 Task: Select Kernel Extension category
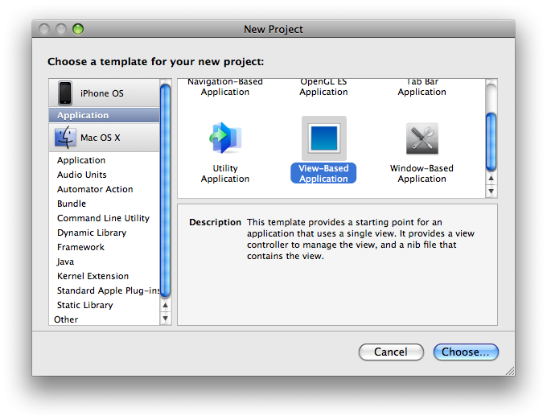[x=105, y=276]
